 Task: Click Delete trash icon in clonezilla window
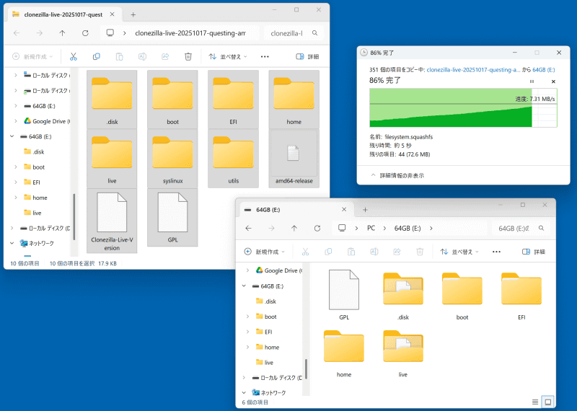tap(188, 56)
